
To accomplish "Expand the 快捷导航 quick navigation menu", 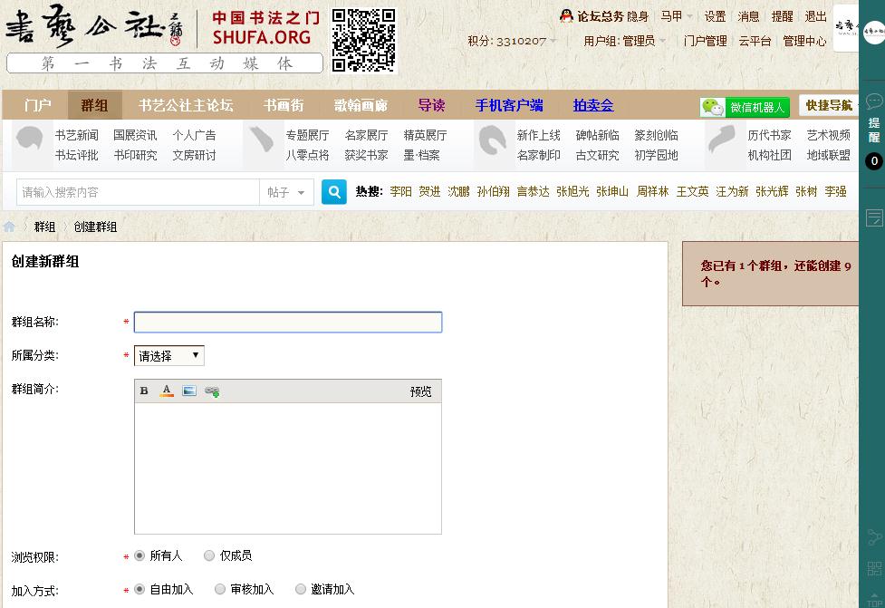I will [829, 106].
